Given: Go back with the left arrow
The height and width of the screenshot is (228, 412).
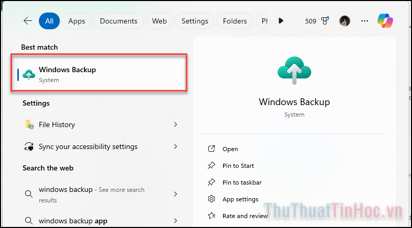Looking at the screenshot, I should pyautogui.click(x=28, y=21).
